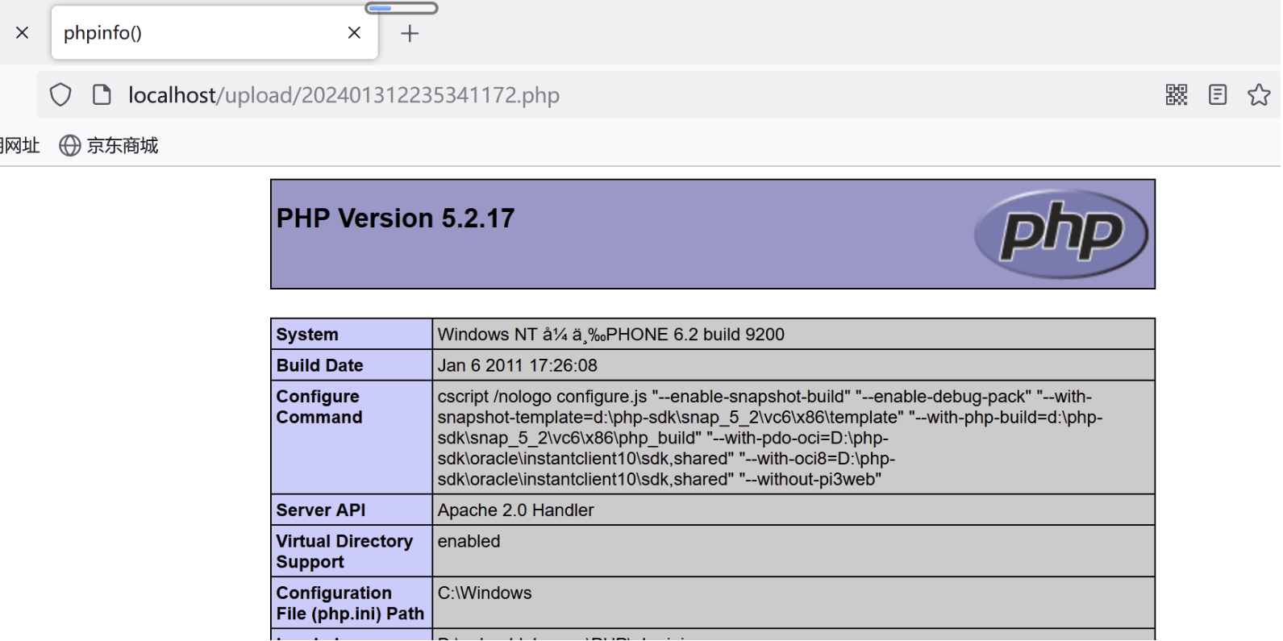
Task: Select the enabled value cell
Action: tap(794, 552)
